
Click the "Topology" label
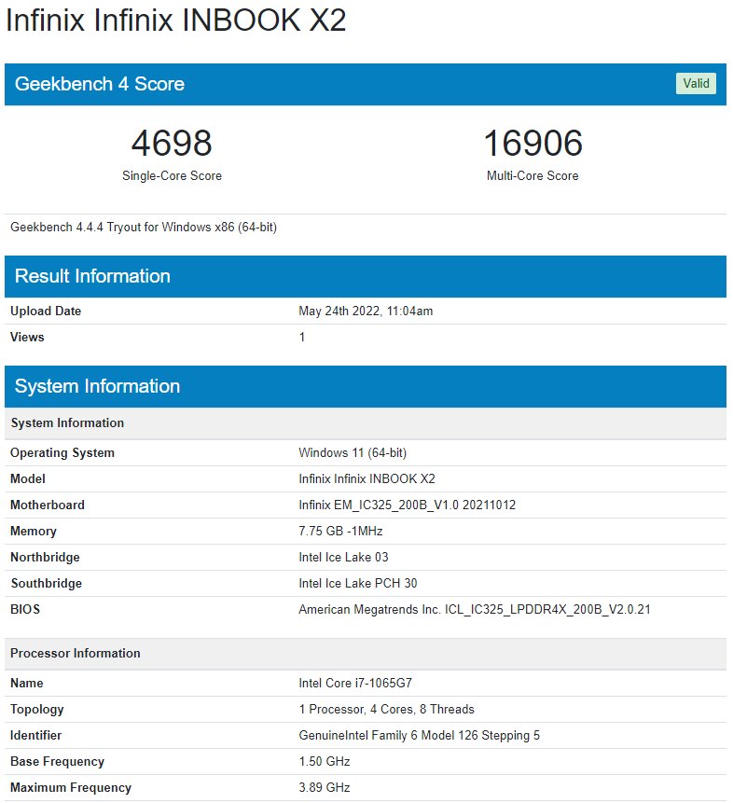pos(37,710)
